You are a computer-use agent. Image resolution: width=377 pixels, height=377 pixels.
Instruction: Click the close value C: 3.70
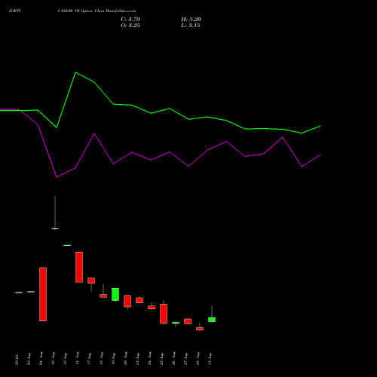point(130,20)
